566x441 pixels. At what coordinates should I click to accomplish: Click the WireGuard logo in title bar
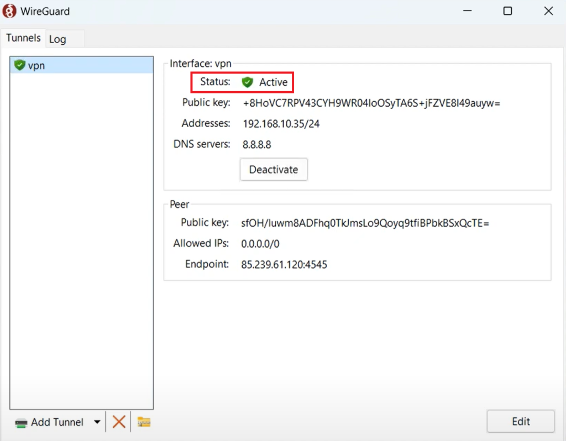(x=9, y=11)
